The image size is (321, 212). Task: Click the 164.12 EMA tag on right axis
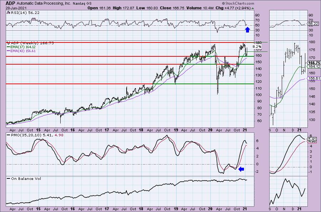coord(314,67)
